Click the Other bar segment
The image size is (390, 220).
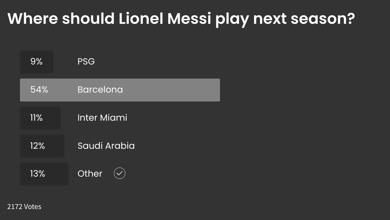[x=44, y=174]
